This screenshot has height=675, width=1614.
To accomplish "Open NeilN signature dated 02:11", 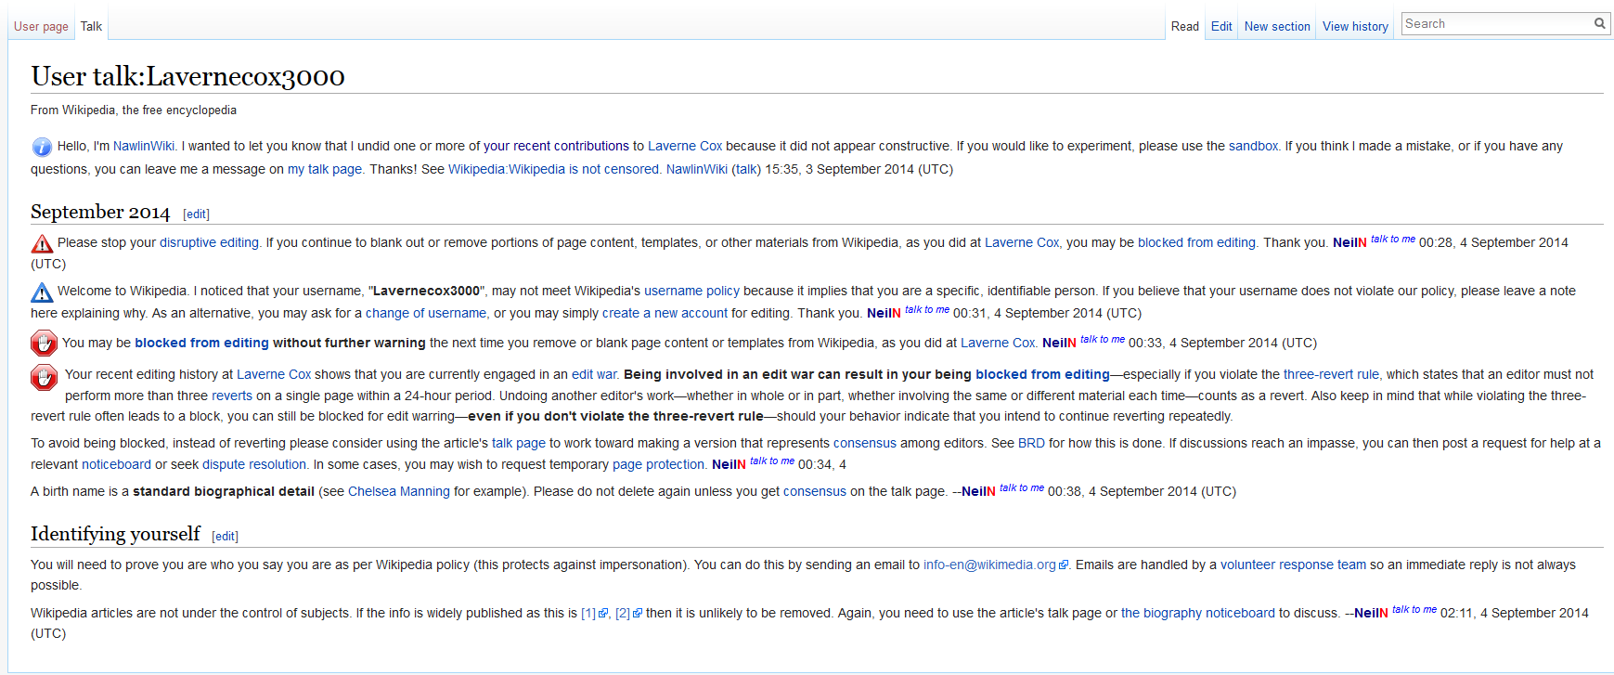I will (x=1371, y=613).
